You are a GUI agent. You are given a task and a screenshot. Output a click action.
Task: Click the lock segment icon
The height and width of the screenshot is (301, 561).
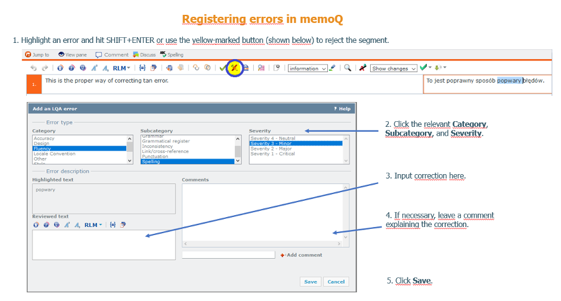click(246, 68)
